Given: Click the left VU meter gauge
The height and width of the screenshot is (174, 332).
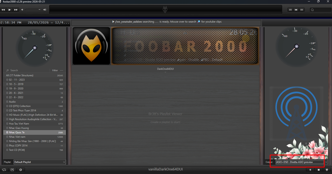Looking at the screenshot, I should [x=35, y=47].
